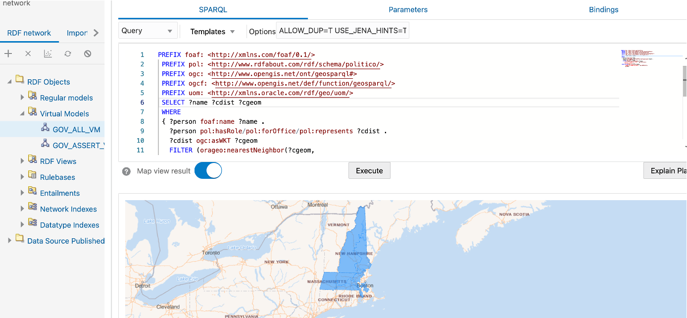The image size is (687, 318).
Task: Click the help question mark beside Map view
Action: (126, 170)
